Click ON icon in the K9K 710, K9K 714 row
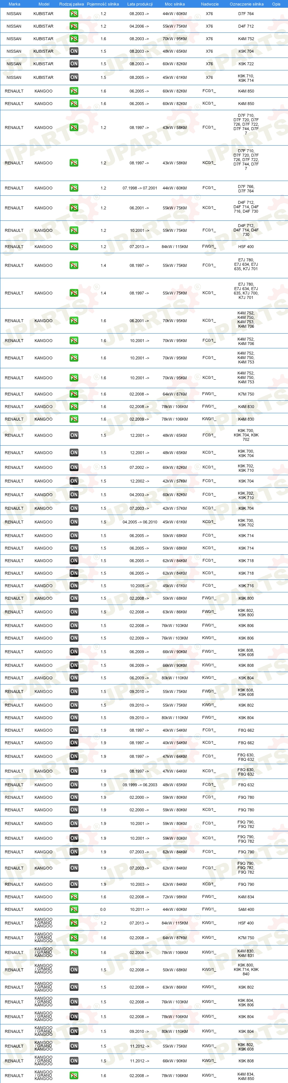Viewport: 288px width, 1083px height. coord(74,77)
